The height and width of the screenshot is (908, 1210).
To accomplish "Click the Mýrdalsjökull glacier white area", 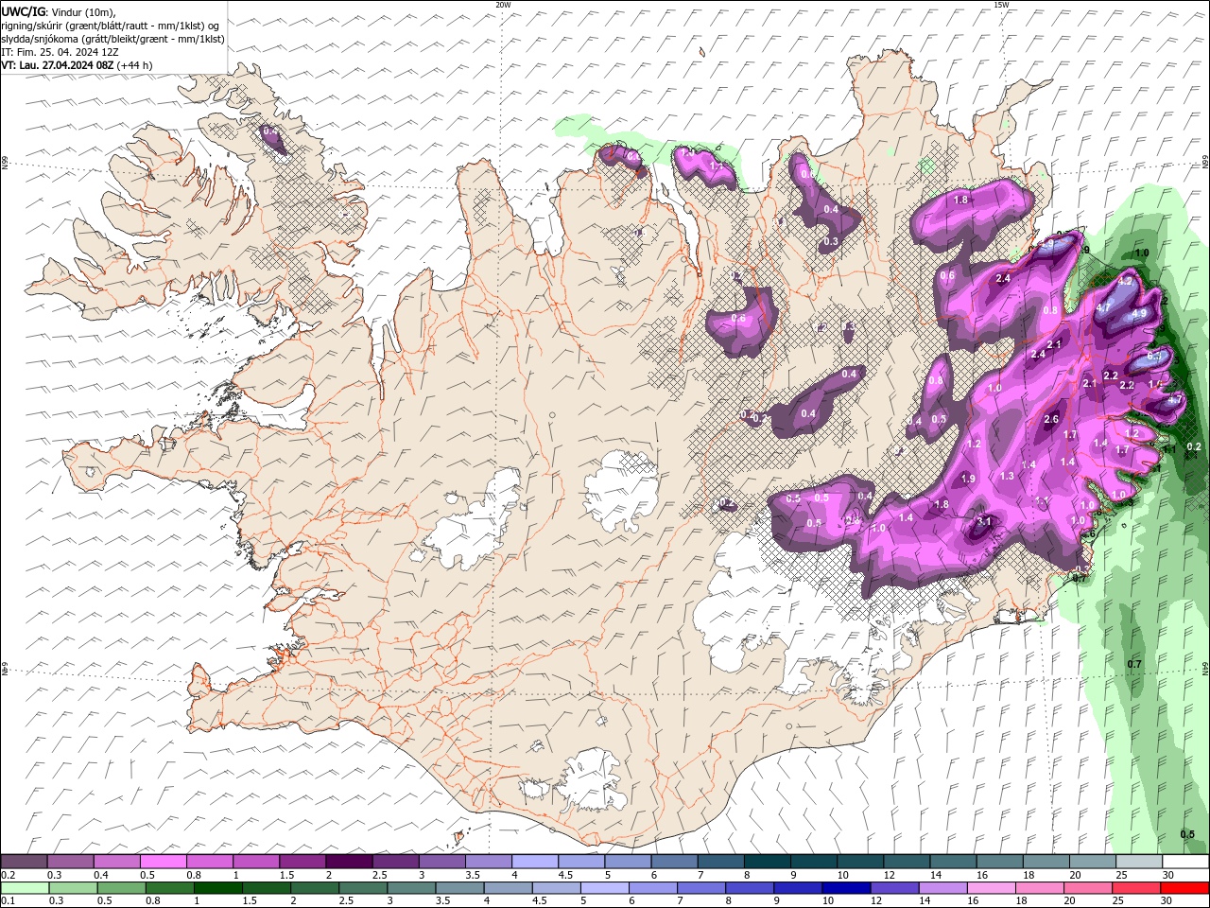I will click(591, 780).
